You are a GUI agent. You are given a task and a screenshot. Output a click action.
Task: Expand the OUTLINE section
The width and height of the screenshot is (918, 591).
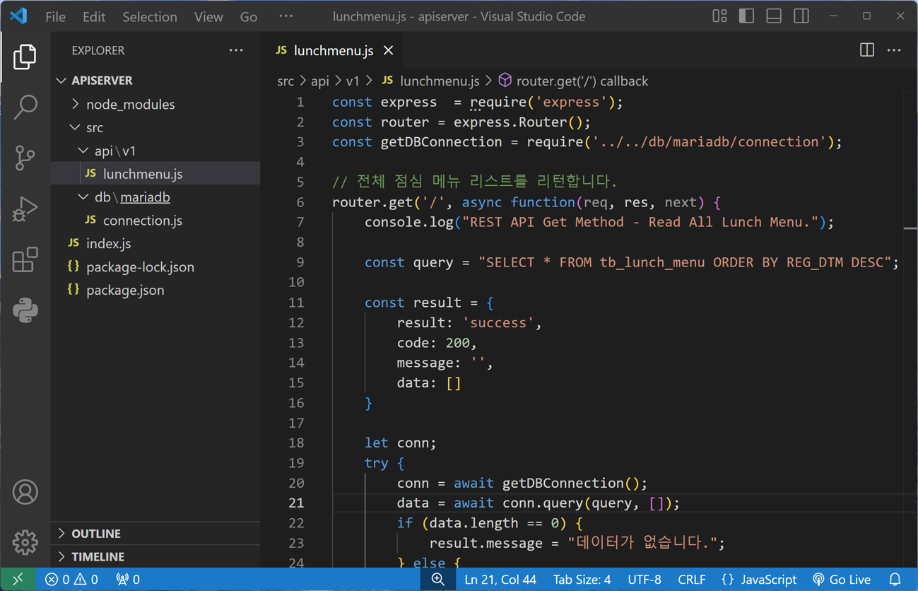[155, 534]
